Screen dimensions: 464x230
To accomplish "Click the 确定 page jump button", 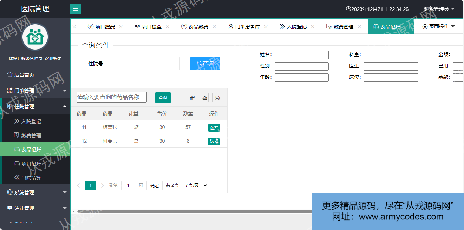I will point(154,186).
